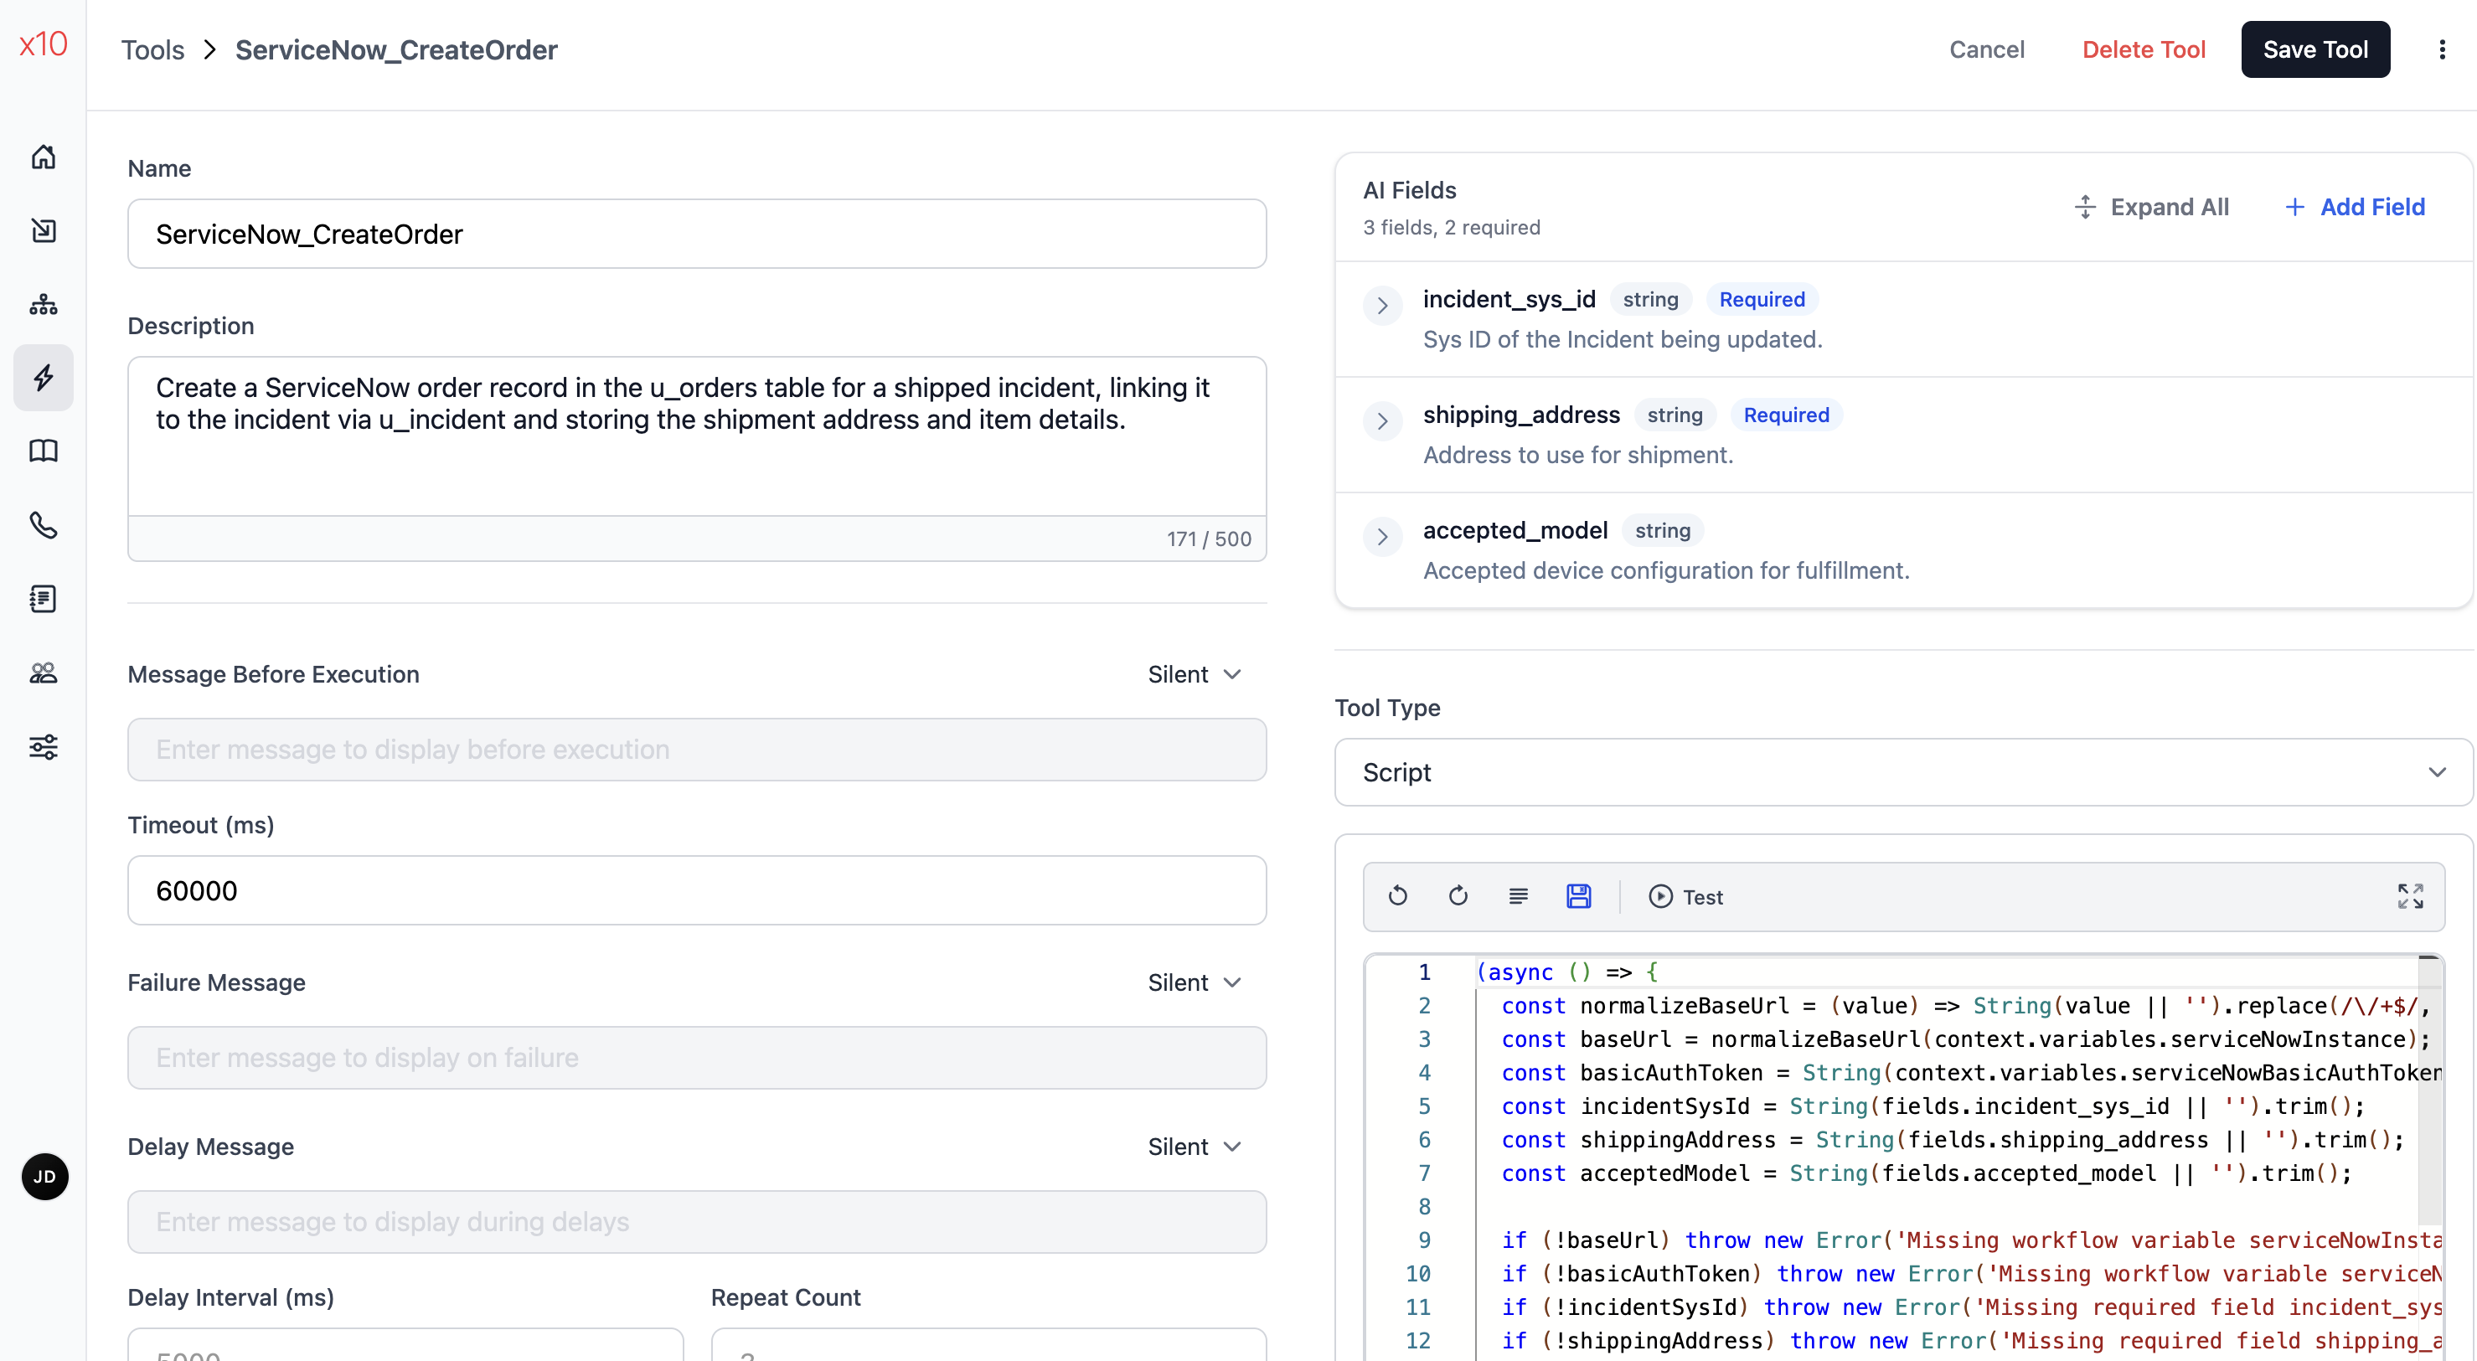Click the Delay Interval (ms) input

(x=405, y=1346)
